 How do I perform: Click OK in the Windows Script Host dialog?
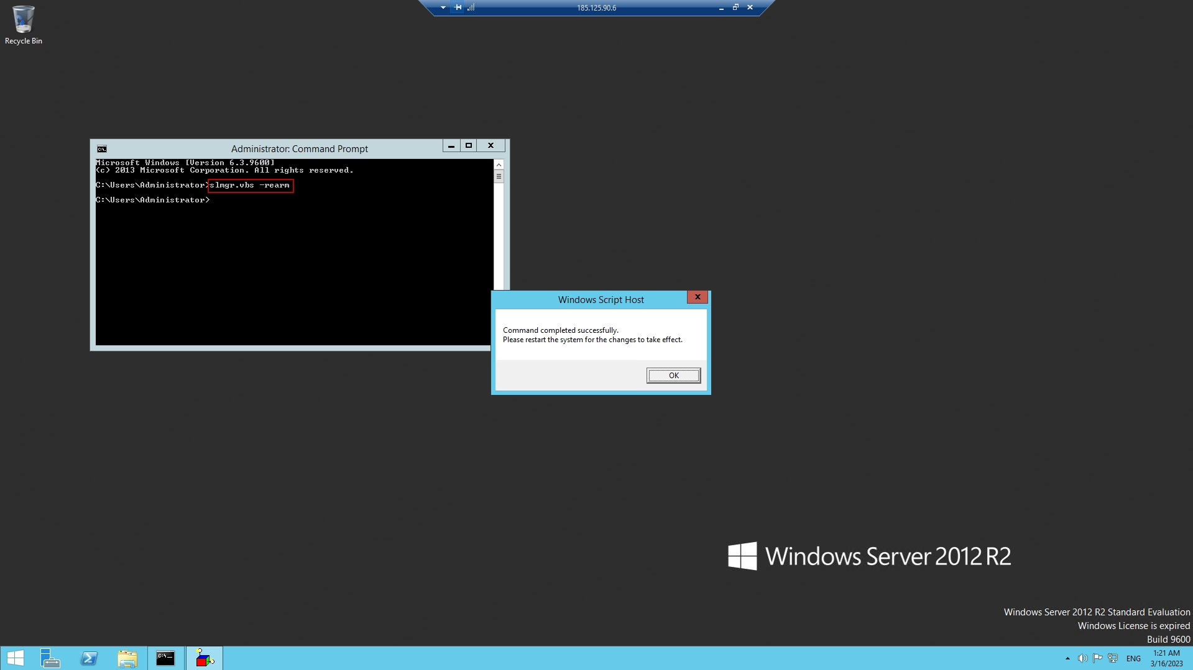tap(673, 376)
